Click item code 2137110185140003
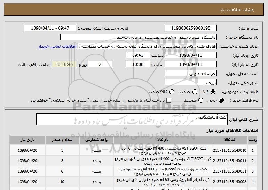The width and height of the screenshot is (268, 190). pyautogui.click(x=230, y=182)
